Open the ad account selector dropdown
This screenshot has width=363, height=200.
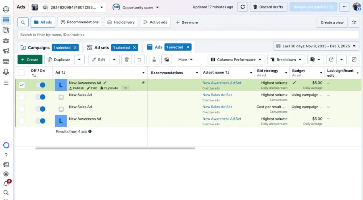[x=68, y=7]
